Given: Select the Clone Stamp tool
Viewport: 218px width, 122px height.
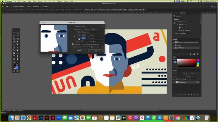Looking at the screenshot, I should pos(18,44).
